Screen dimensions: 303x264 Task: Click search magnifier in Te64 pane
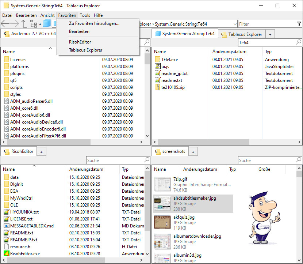[x=299, y=42]
